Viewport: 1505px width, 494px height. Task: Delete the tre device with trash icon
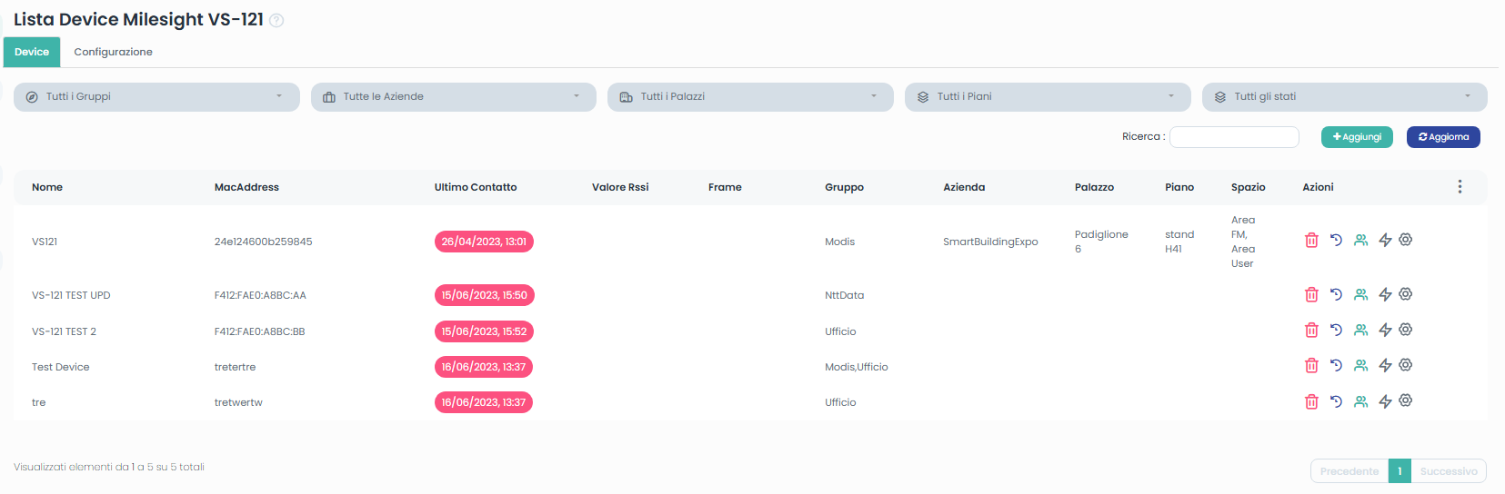tap(1311, 401)
